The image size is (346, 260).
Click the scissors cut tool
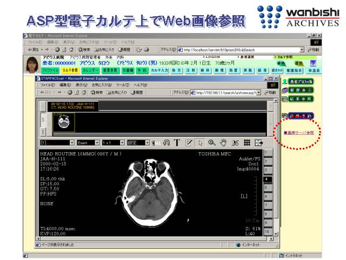coord(235,142)
